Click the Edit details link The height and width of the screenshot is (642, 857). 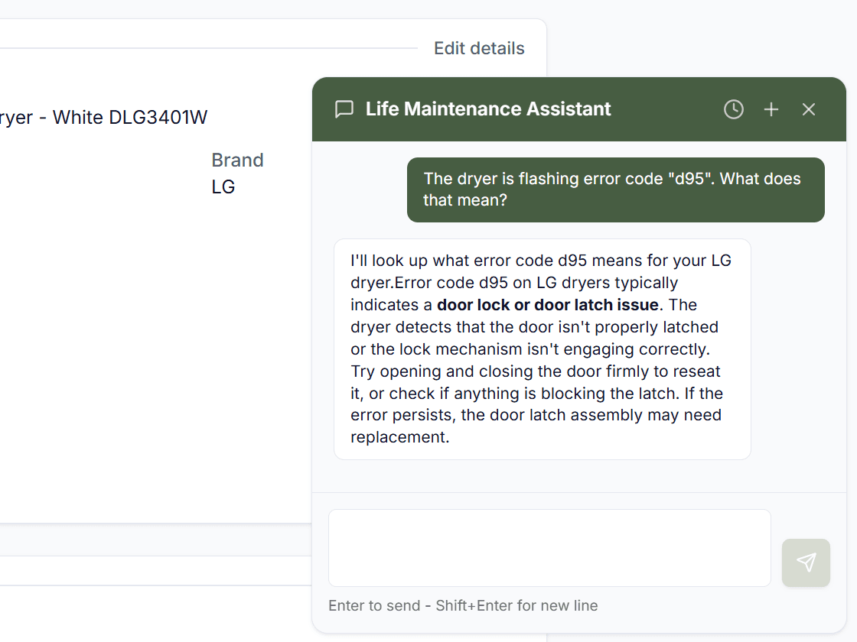coord(479,48)
